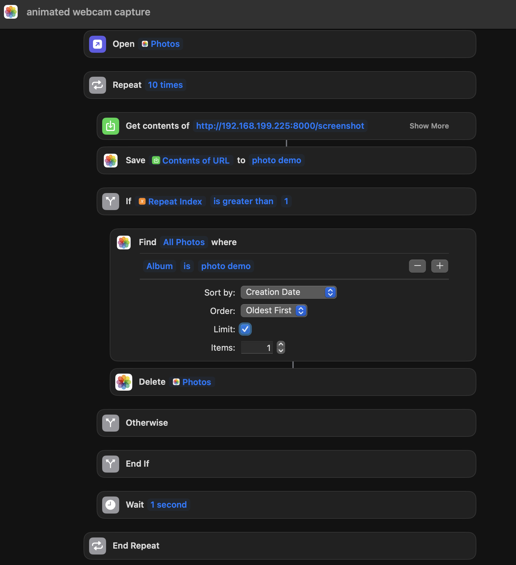Click the Find Photos action icon
The image size is (516, 565).
pyautogui.click(x=124, y=243)
